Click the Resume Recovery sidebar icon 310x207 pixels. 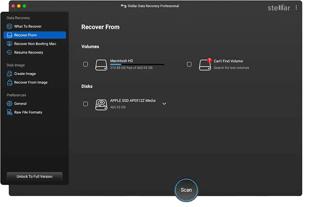click(9, 52)
